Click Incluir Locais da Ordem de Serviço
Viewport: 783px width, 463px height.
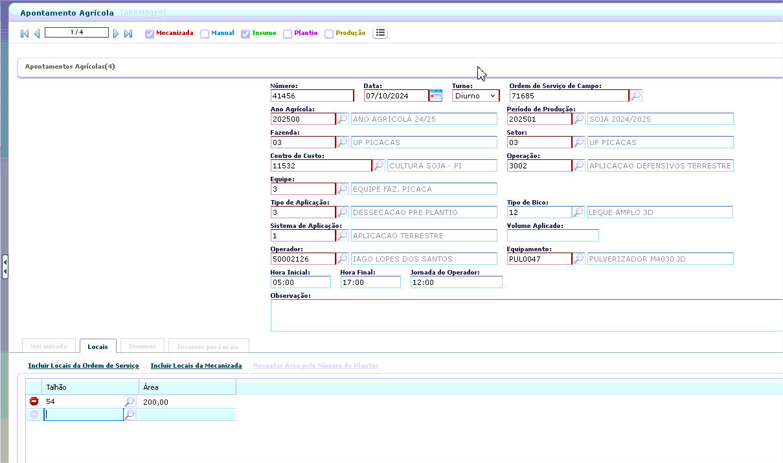coord(84,366)
